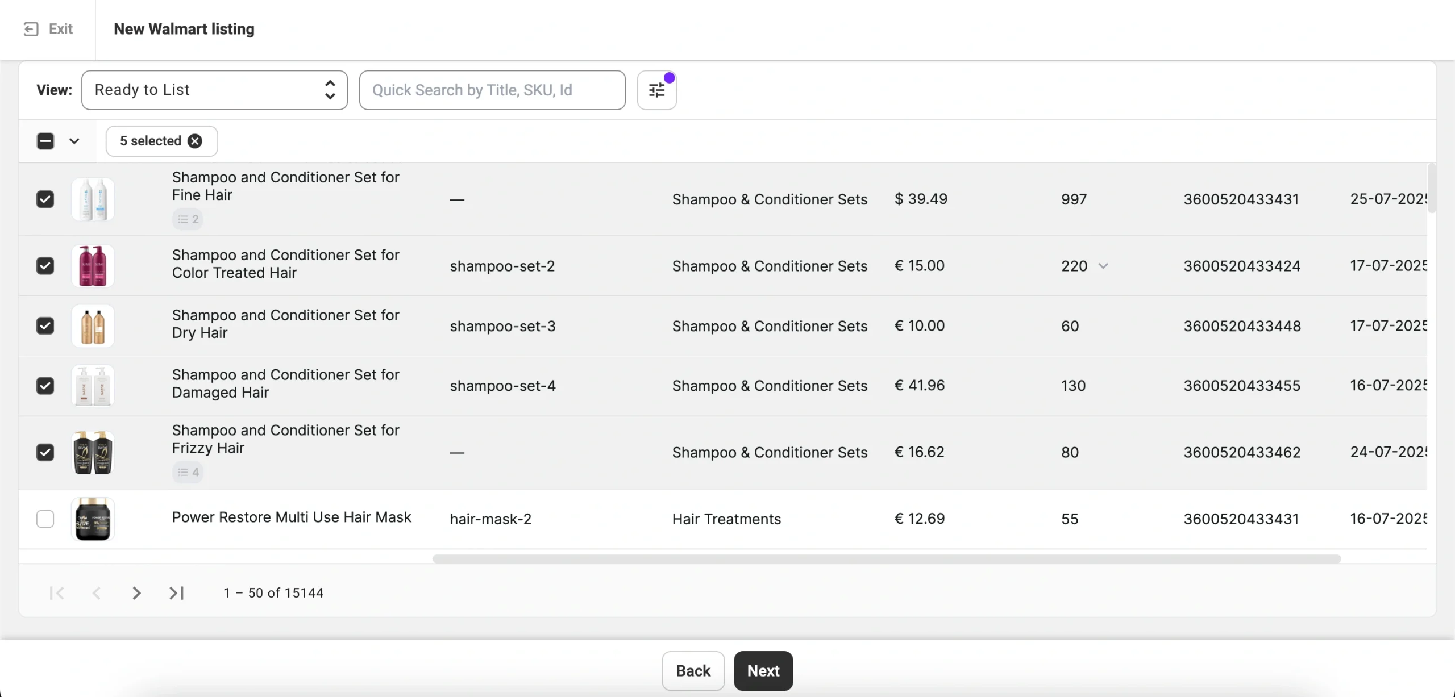Expand bulk selection options chevron
1455x697 pixels.
[x=74, y=141]
